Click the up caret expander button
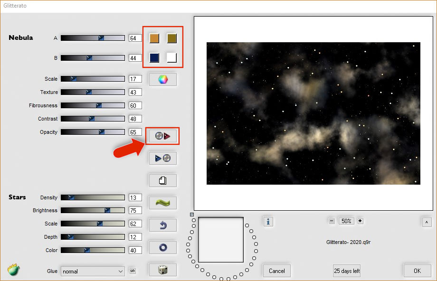 click(426, 222)
